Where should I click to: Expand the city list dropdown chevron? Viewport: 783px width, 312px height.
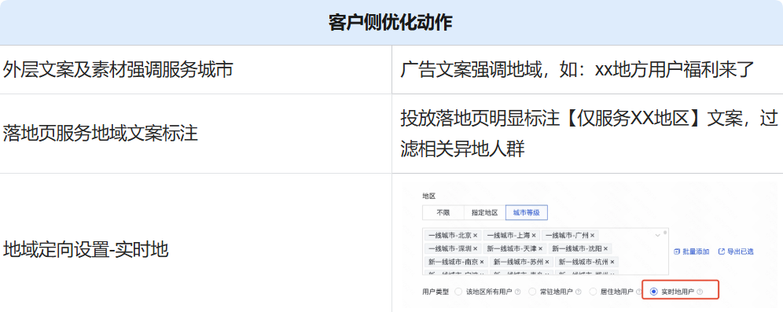click(658, 235)
